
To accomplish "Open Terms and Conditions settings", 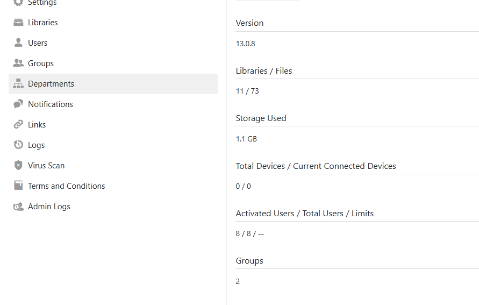I will click(x=113, y=186).
